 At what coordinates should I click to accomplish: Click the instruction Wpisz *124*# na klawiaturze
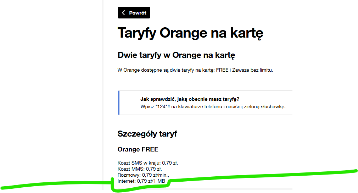[213, 107]
